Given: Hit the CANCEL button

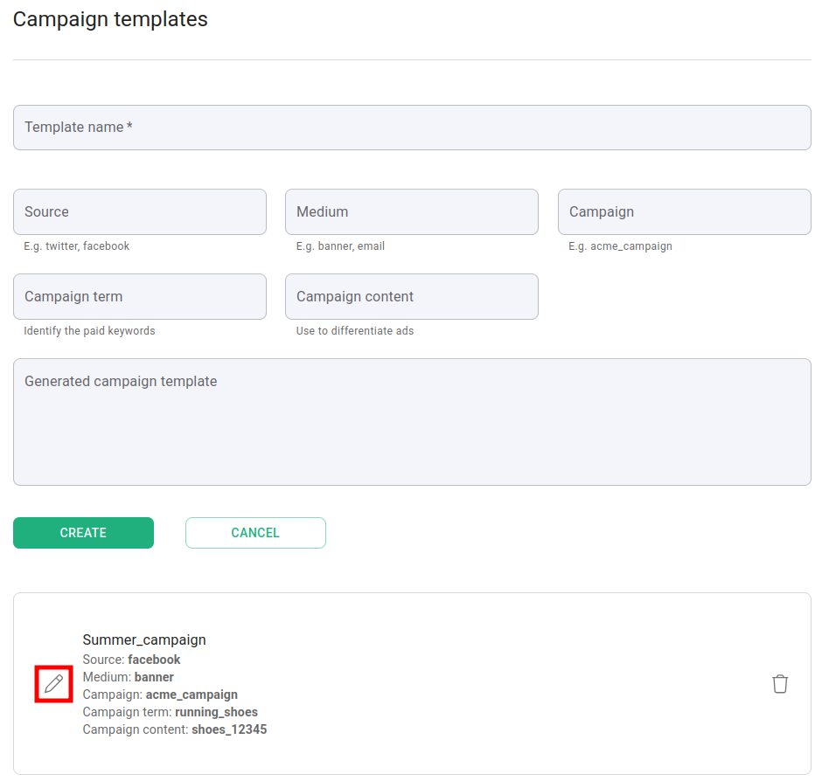Looking at the screenshot, I should 255,533.
